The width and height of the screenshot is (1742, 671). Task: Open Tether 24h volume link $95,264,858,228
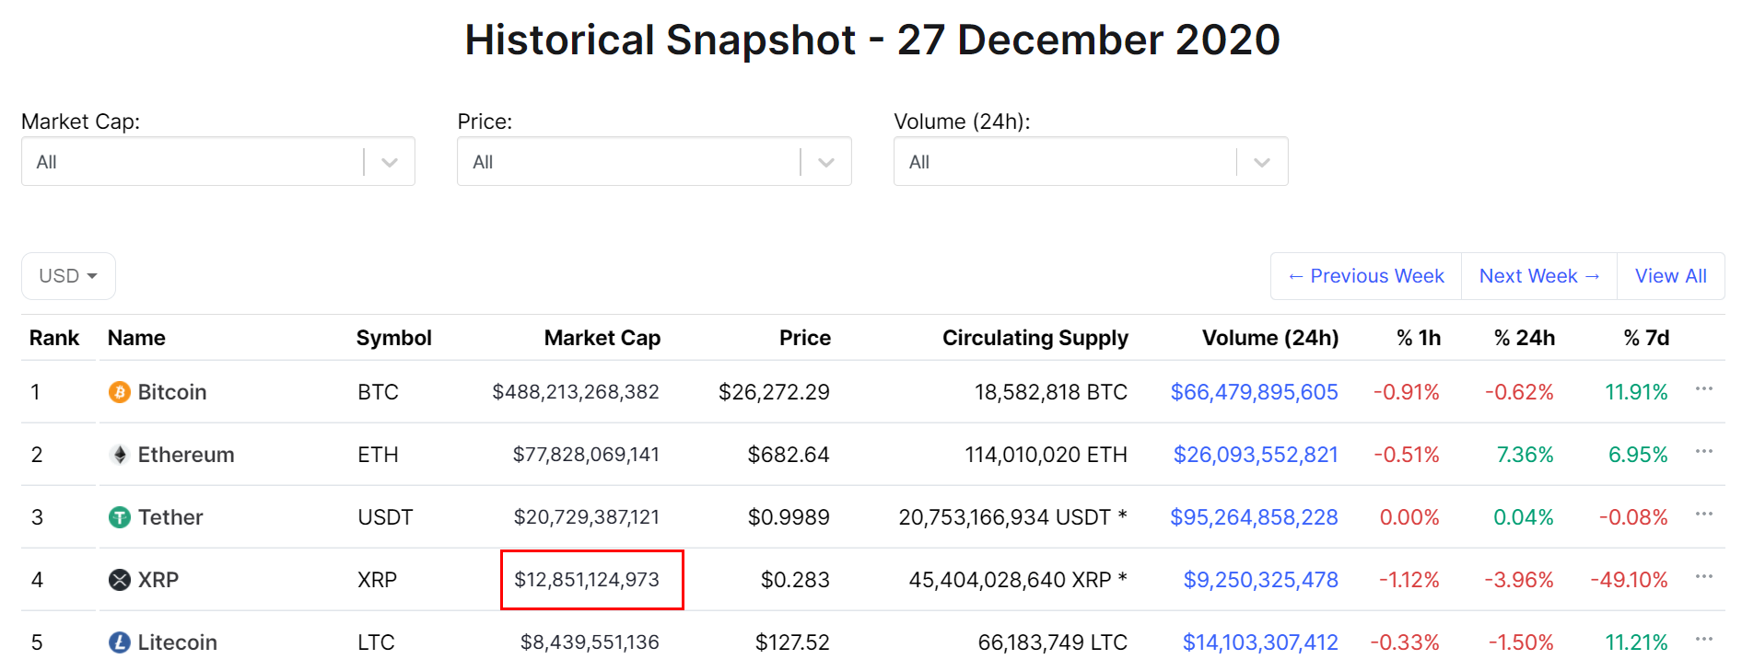coord(1254,517)
